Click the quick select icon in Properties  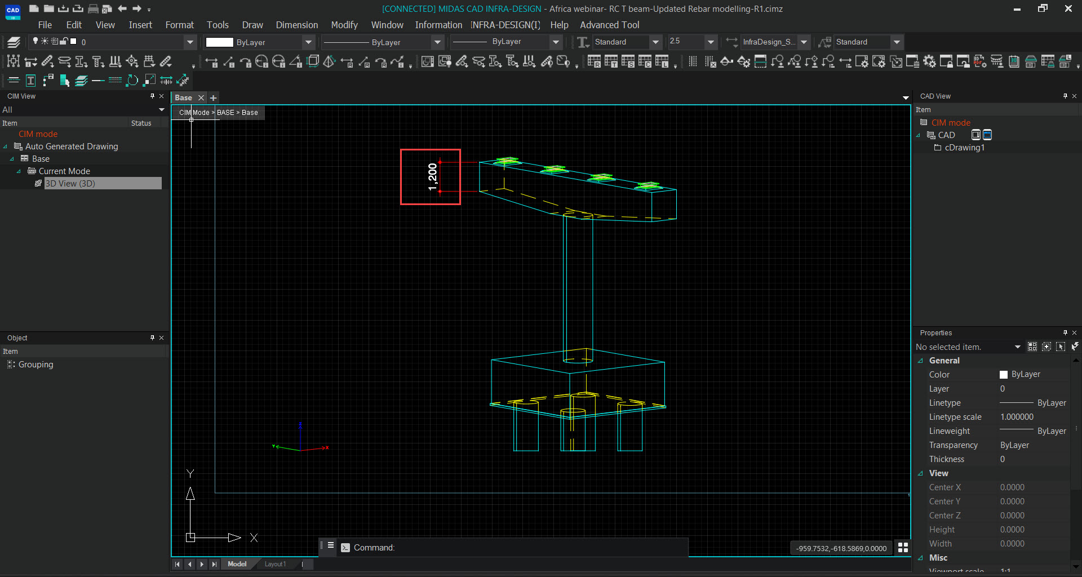coord(1075,347)
